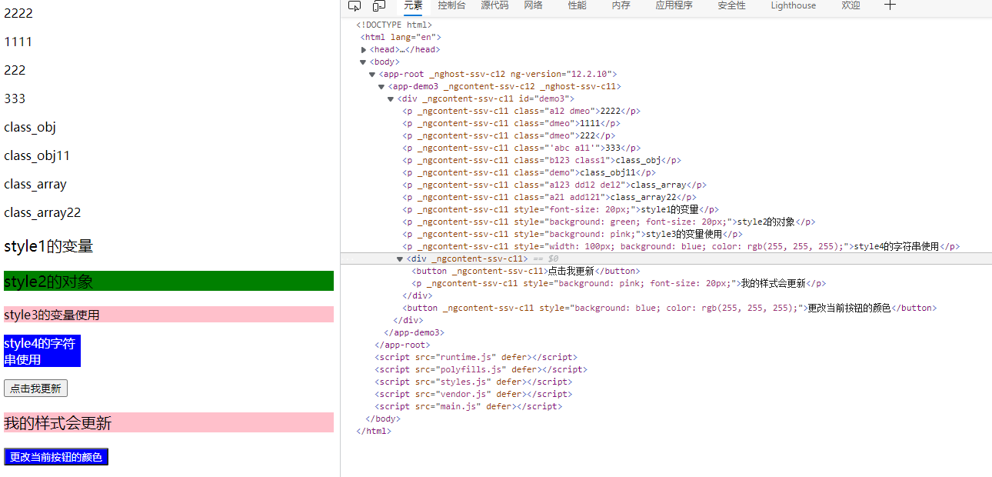The image size is (992, 477).
Task: Select the p element style3的变量使用 in DOM
Action: tap(572, 234)
